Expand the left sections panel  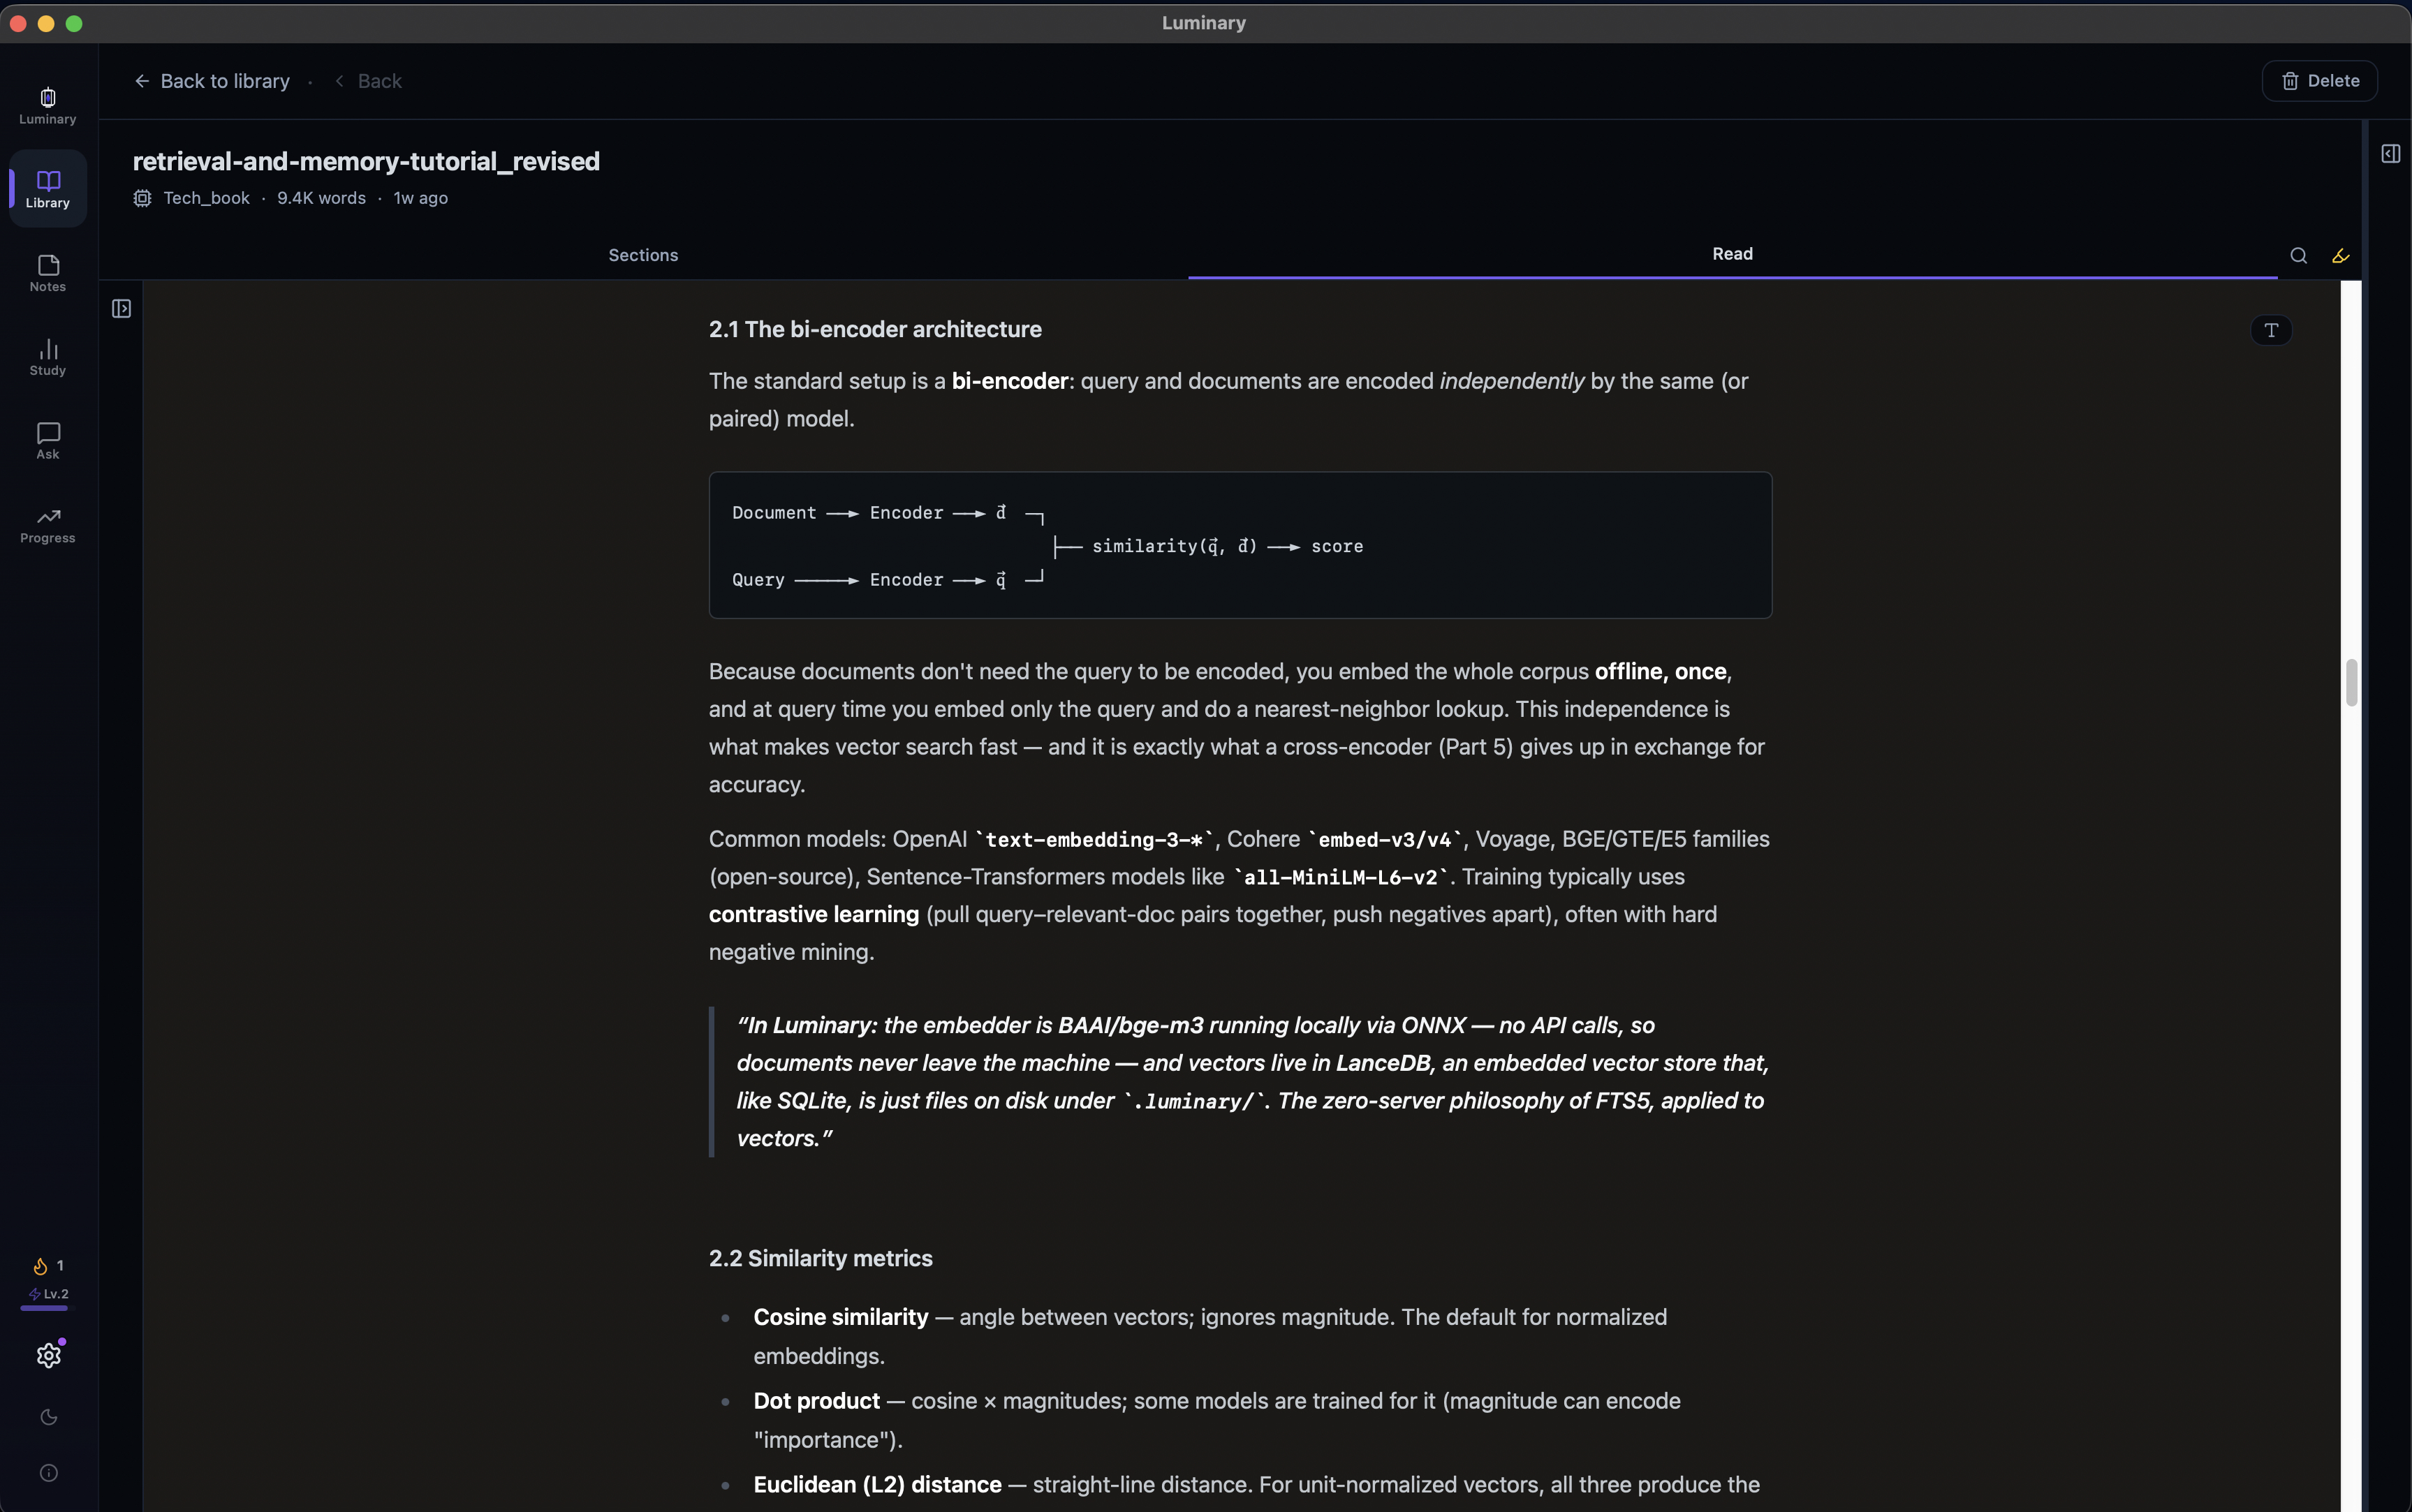coord(121,309)
